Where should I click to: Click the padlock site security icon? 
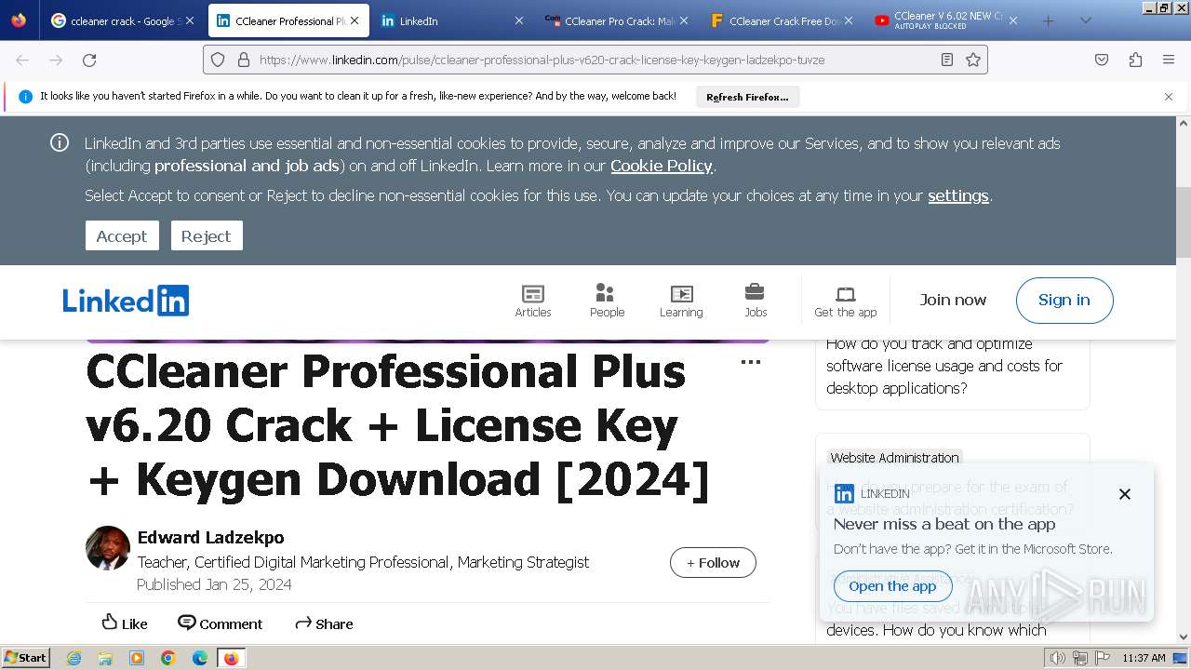[x=244, y=60]
